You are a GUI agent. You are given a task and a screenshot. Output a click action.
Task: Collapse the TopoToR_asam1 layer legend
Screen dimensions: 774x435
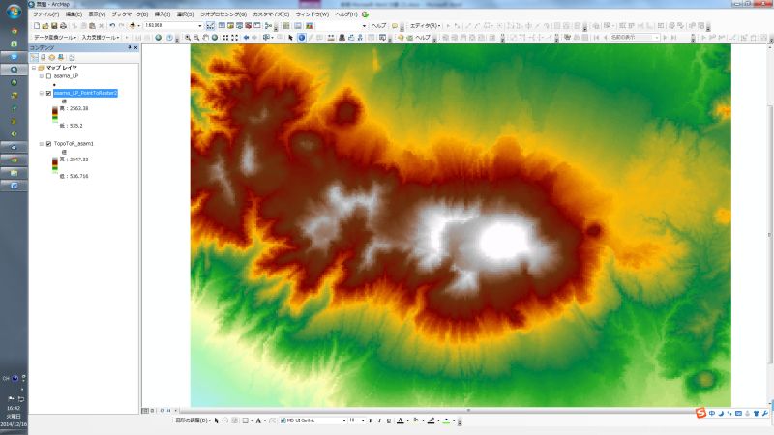(42, 143)
